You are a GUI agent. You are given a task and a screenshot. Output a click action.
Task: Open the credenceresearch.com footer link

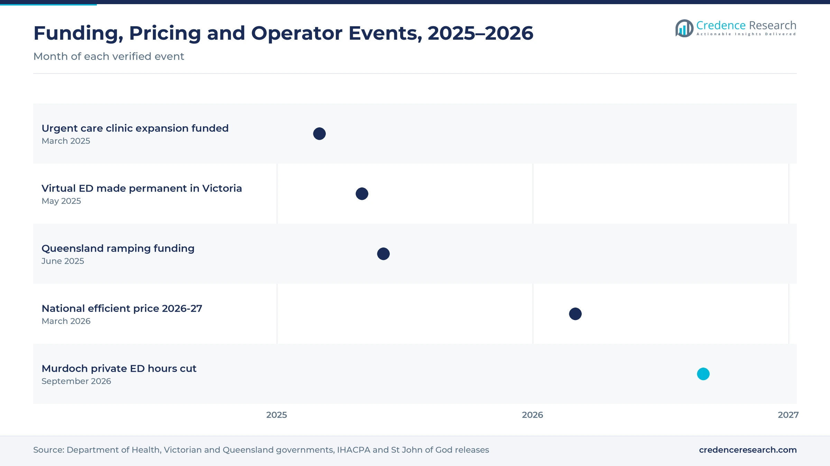(748, 450)
